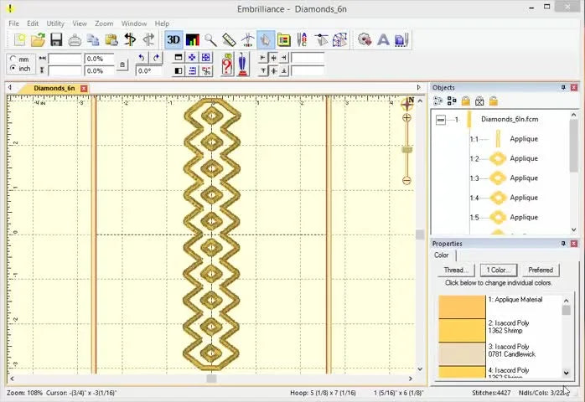Click the Thread... button

(x=456, y=270)
